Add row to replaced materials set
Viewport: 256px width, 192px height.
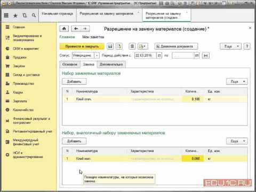point(74,82)
